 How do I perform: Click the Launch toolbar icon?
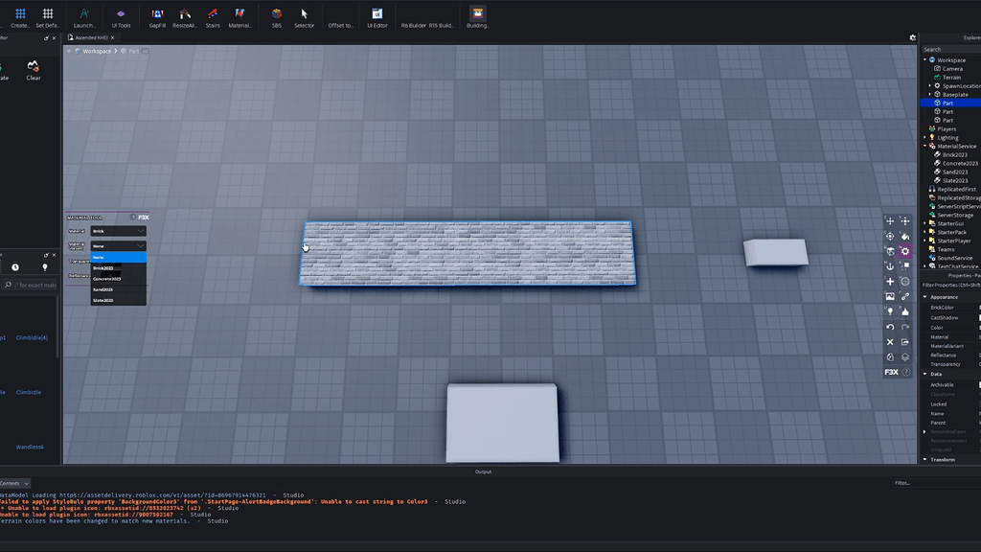[84, 17]
